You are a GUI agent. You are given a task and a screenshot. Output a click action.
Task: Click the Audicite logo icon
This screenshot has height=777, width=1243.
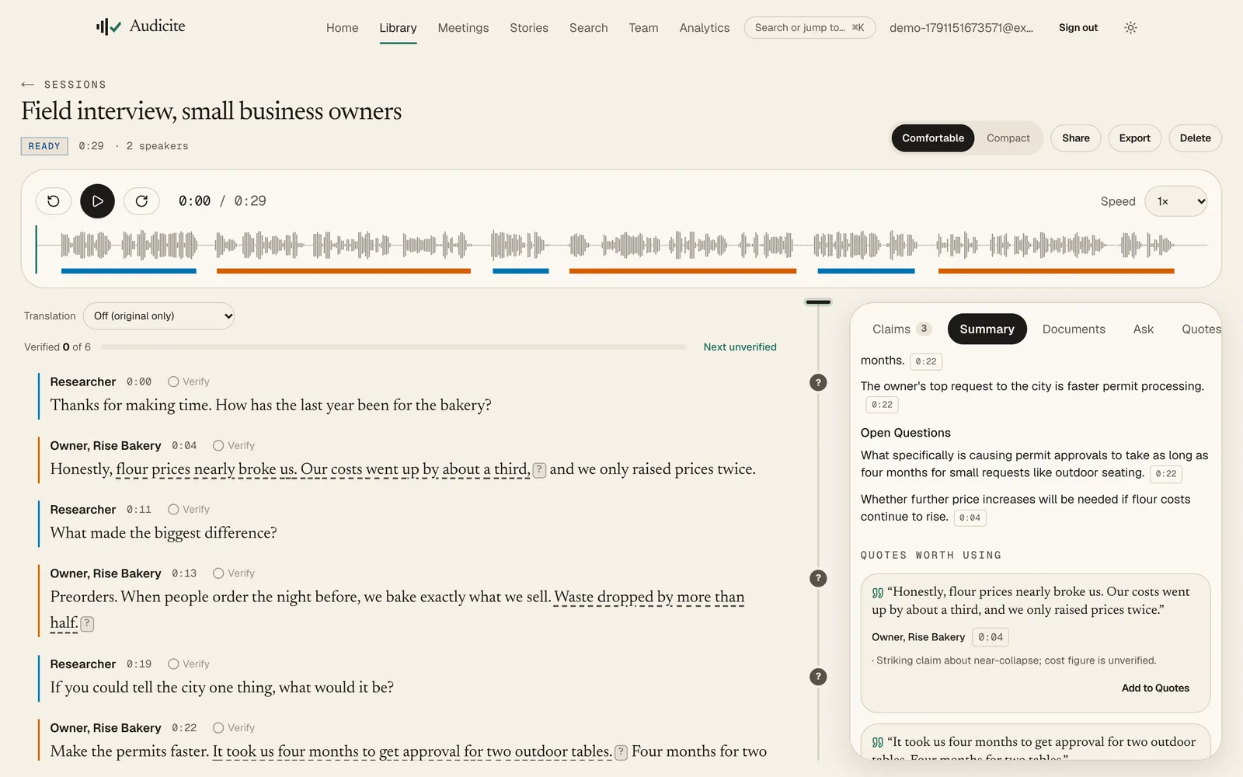click(x=109, y=27)
